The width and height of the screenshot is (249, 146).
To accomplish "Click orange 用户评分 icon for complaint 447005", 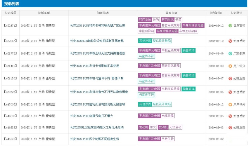I will tap(230, 105).
